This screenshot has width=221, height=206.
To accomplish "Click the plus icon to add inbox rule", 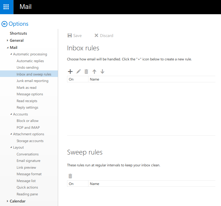I will pos(70,71).
